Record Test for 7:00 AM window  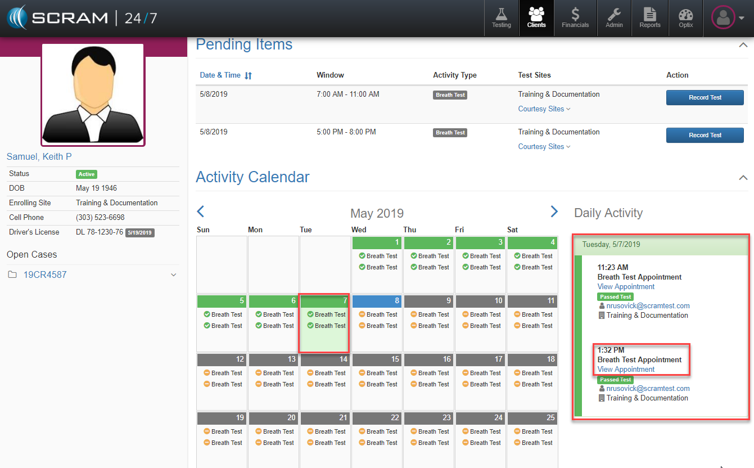coord(705,97)
